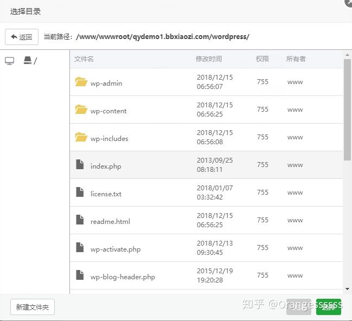Select the wp-includes folder name
The height and width of the screenshot is (321, 352).
click(110, 139)
